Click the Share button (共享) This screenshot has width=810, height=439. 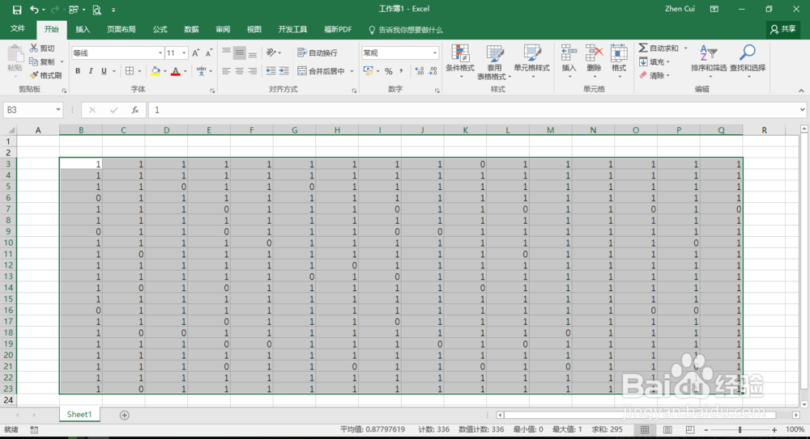tap(782, 29)
